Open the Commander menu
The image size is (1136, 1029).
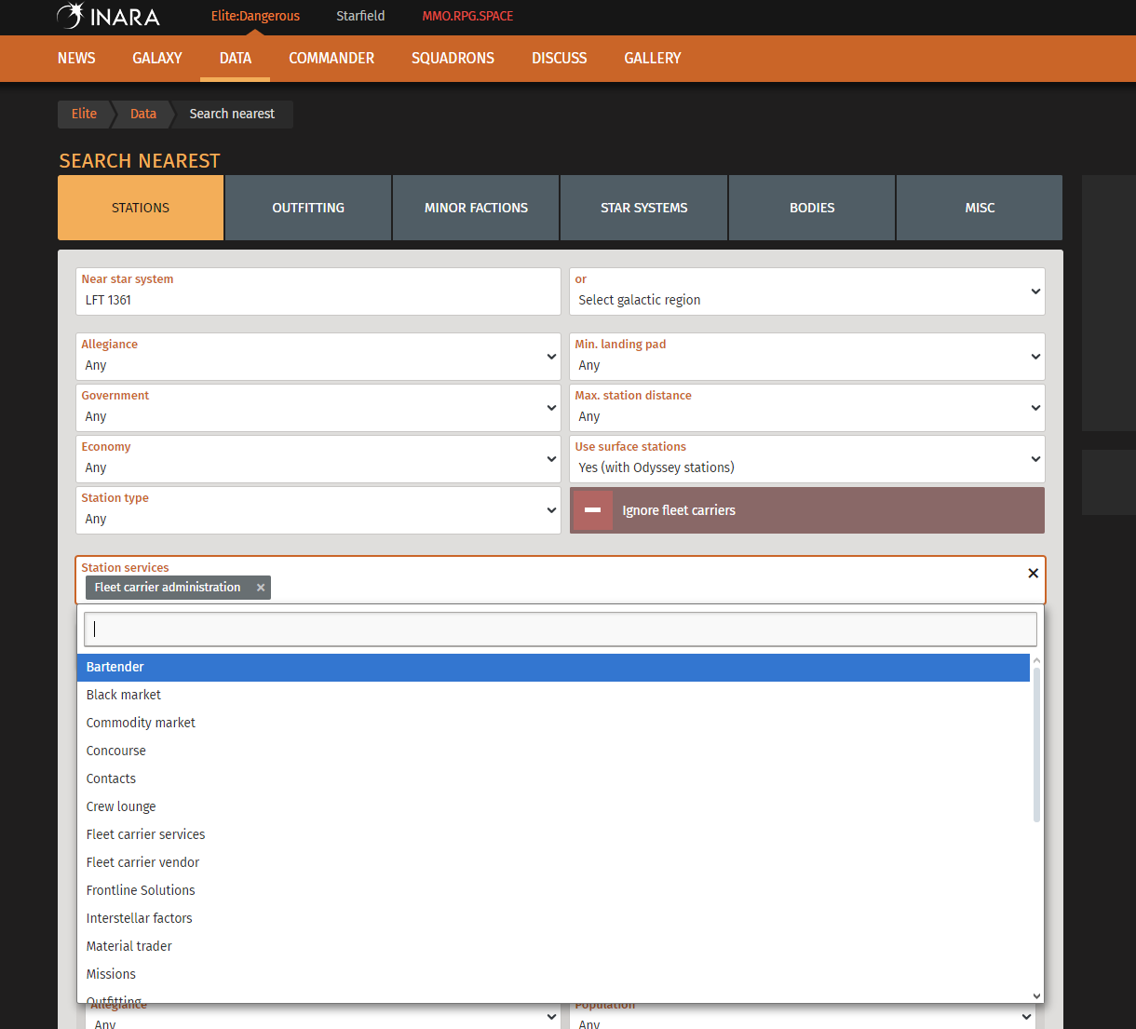[331, 58]
